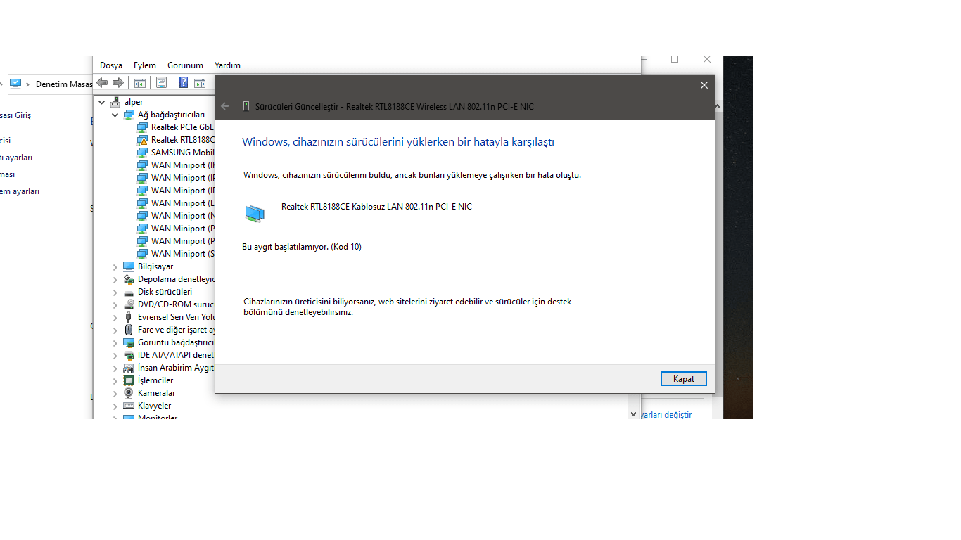Expand the Disk sürücüleri category
This screenshot has width=961, height=540.
(115, 292)
